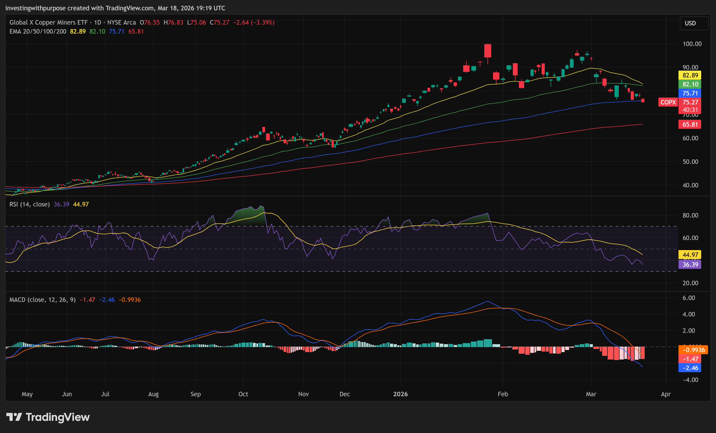Click the blue 75.71 EMA price label
Screen dimensions: 716x433
click(690, 93)
